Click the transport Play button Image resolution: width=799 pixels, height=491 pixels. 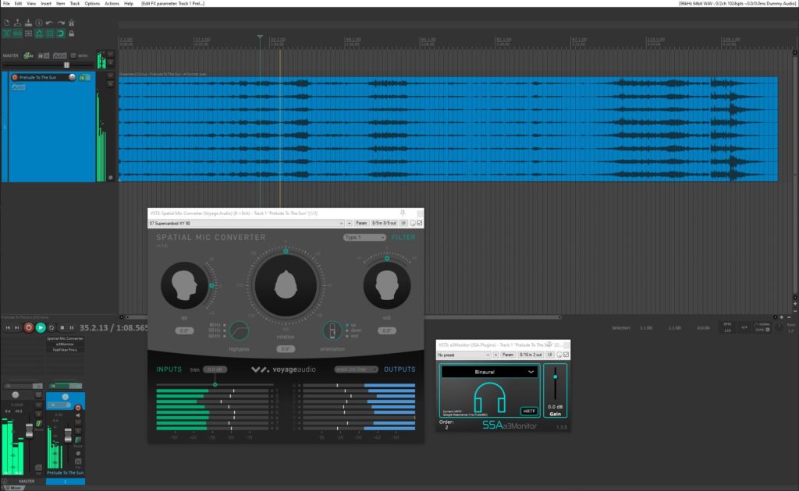[41, 327]
